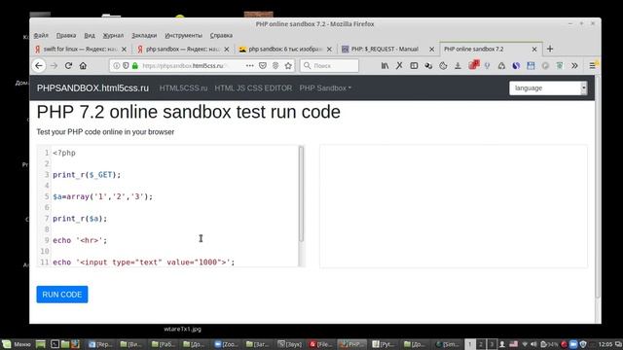This screenshot has height=350, width=623.
Task: Open the Firefox hamburger menu
Action: click(x=592, y=66)
